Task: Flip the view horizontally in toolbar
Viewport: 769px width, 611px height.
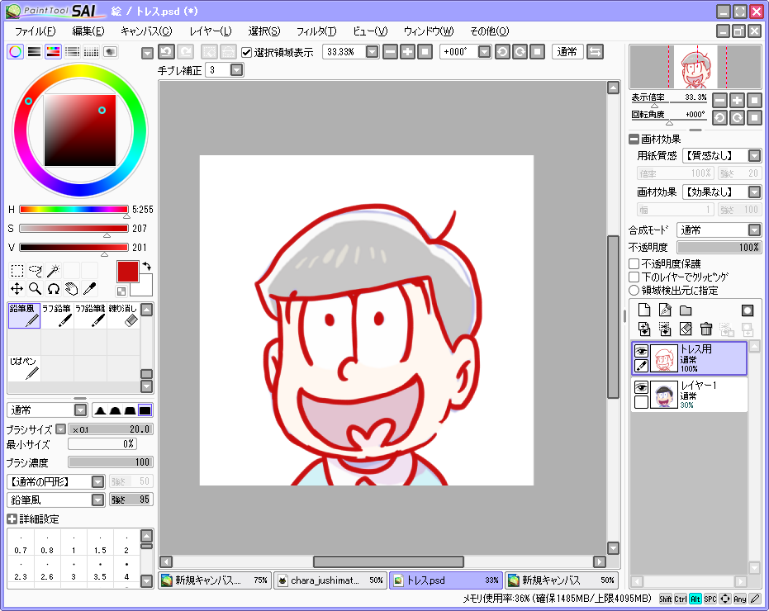Action: [x=595, y=51]
